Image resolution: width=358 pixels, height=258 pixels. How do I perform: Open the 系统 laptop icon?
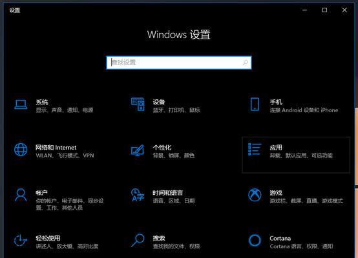coord(21,104)
